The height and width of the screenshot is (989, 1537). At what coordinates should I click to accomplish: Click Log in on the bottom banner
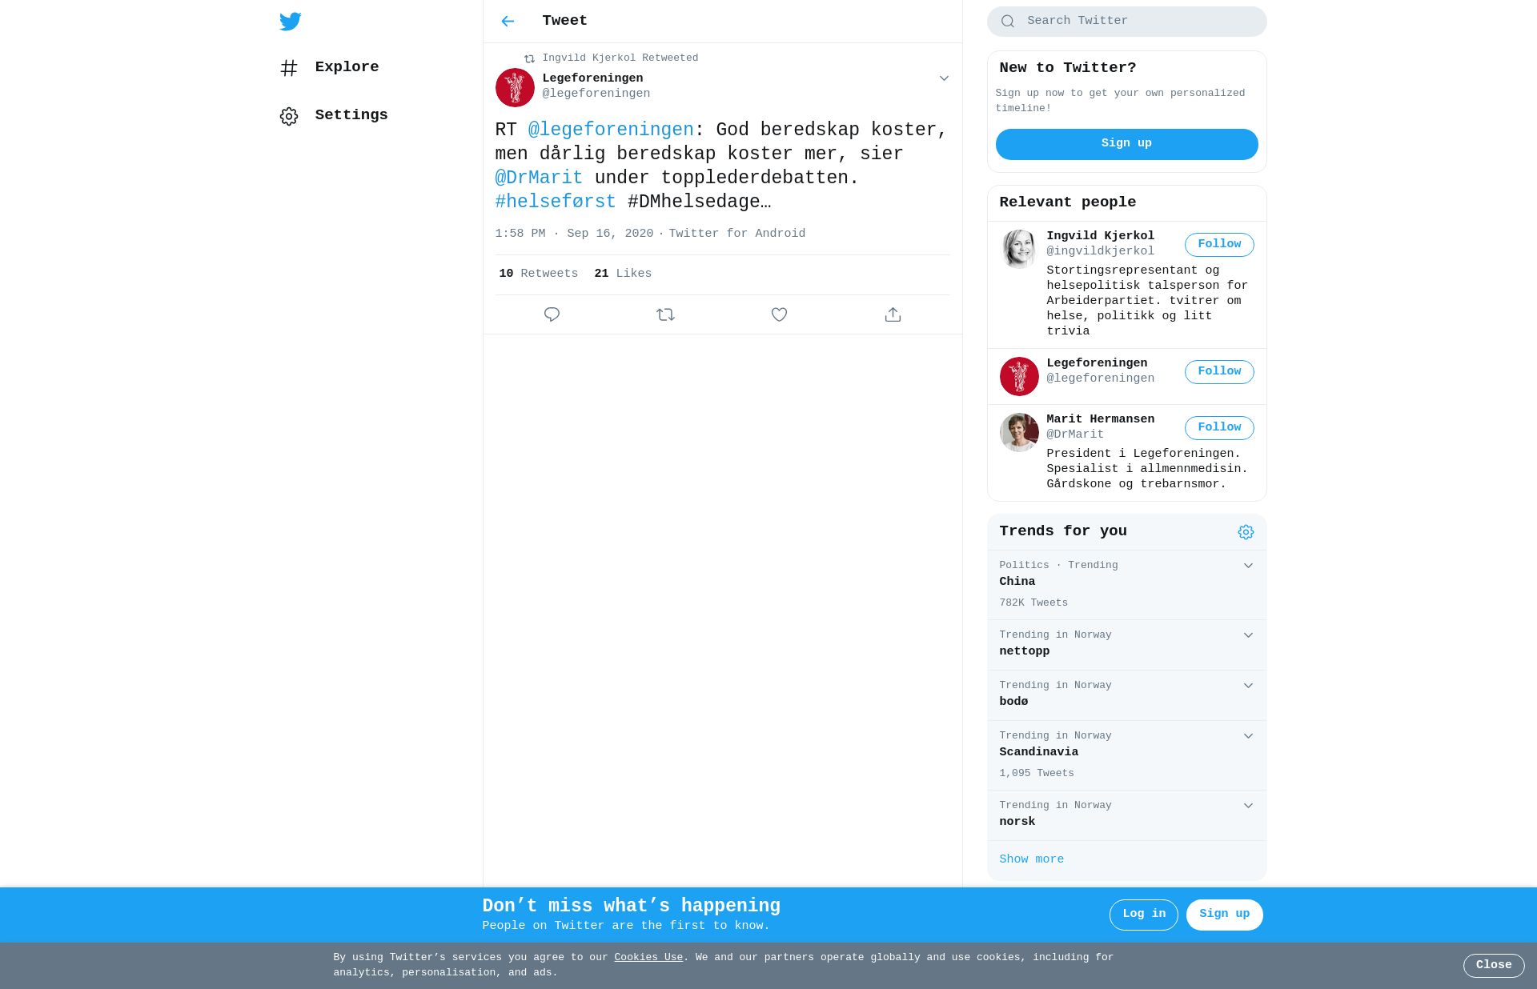tap(1143, 915)
